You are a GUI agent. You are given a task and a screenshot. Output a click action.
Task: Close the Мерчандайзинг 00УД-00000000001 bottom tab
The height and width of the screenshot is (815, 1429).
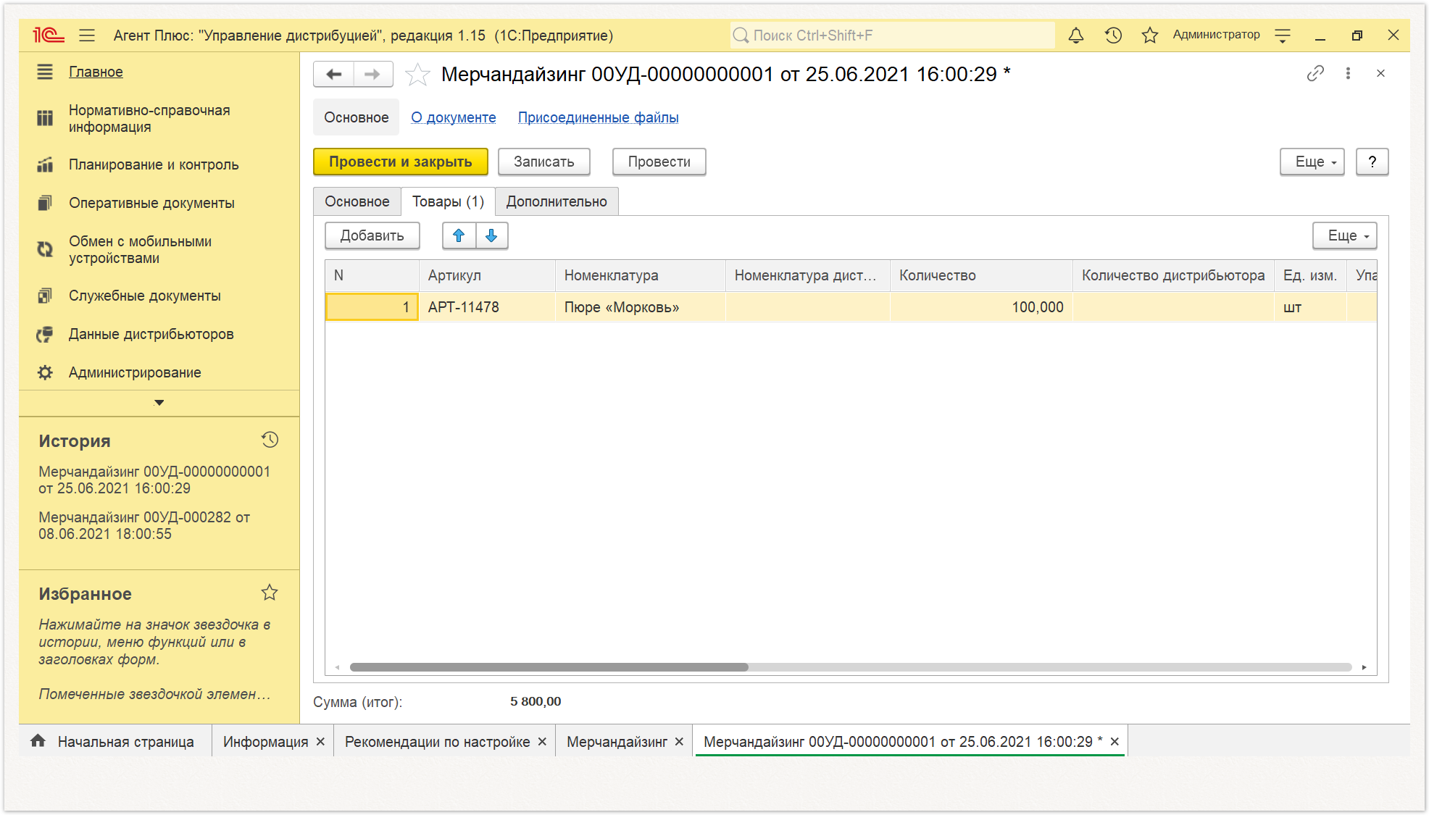(1115, 742)
